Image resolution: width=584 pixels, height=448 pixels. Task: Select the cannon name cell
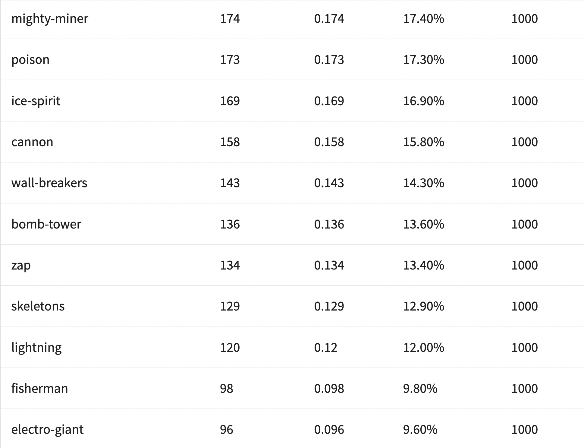pyautogui.click(x=32, y=142)
